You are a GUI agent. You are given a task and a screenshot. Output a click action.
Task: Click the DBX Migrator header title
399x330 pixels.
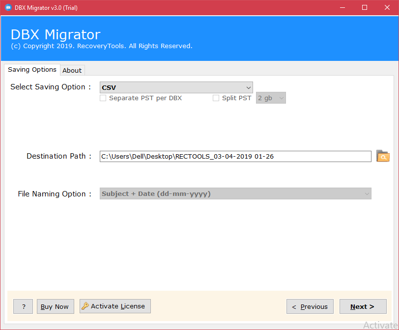click(56, 34)
